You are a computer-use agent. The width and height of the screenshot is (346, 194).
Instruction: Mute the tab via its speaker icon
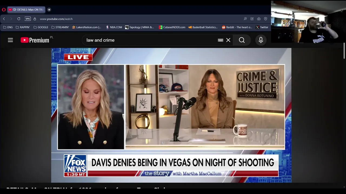coord(14,10)
